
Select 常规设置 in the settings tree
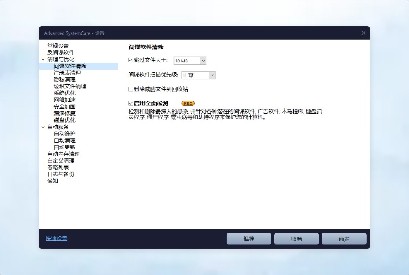click(58, 46)
